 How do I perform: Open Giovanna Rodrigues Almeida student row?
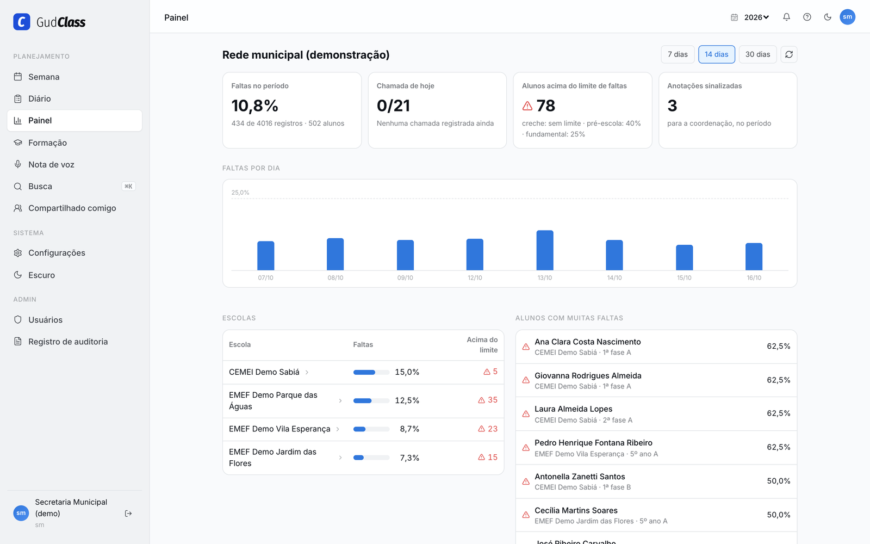[656, 380]
